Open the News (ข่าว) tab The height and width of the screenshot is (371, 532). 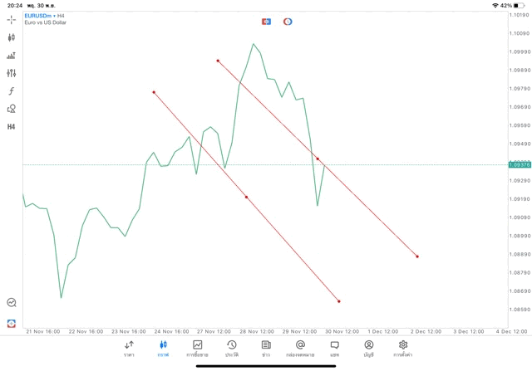(x=266, y=349)
